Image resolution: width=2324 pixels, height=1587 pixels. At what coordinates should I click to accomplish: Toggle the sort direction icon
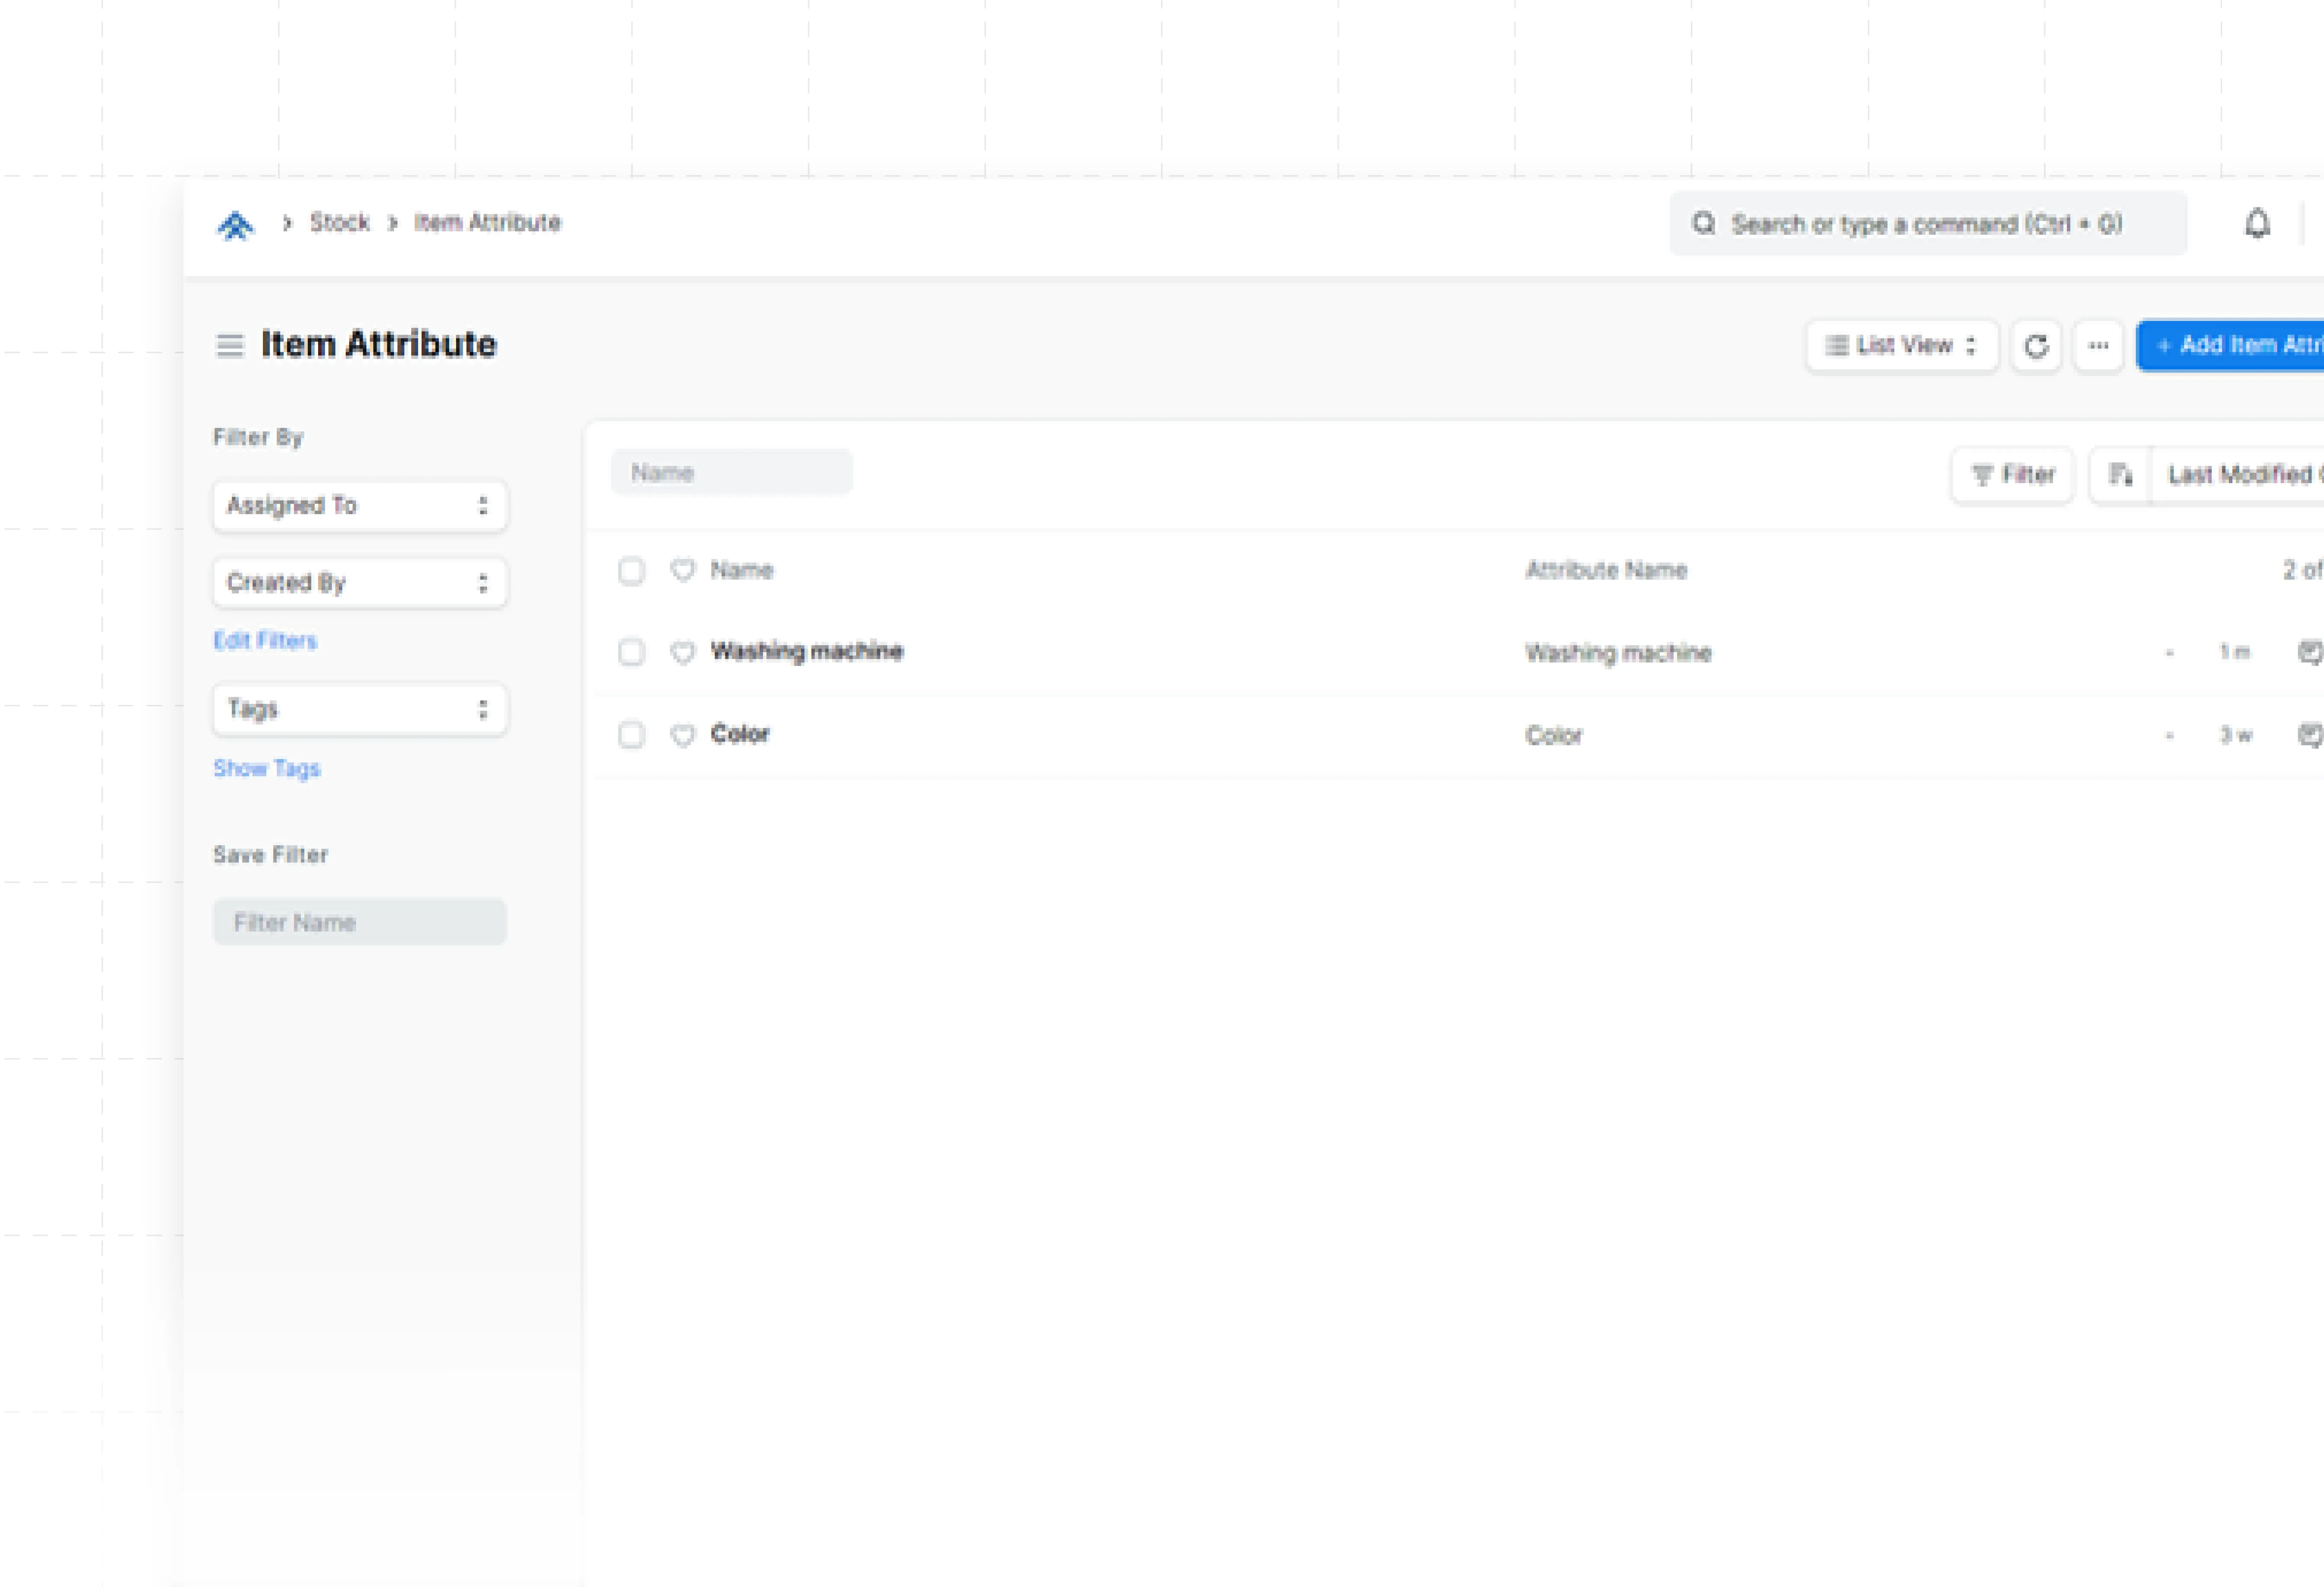2120,475
